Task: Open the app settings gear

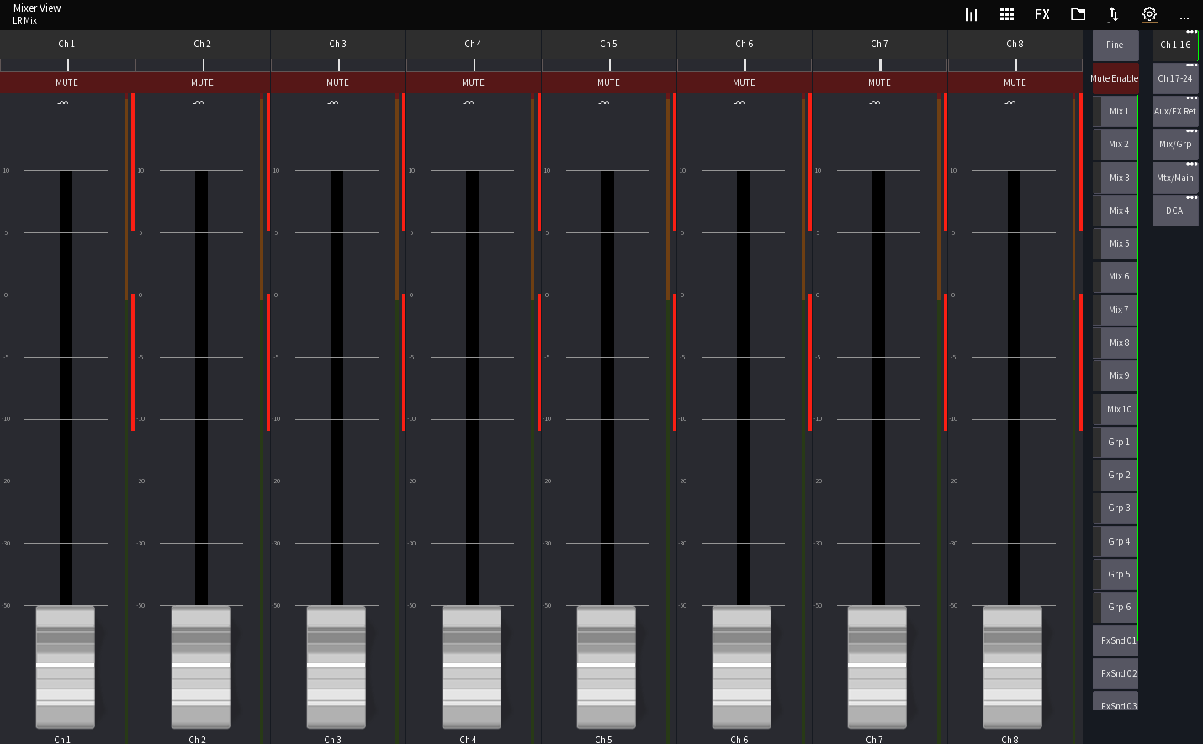Action: pyautogui.click(x=1149, y=14)
